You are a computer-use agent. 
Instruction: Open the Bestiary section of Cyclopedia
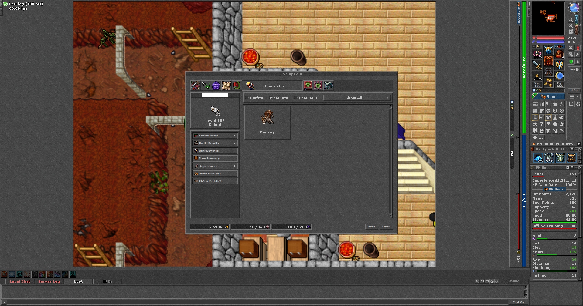coord(206,86)
